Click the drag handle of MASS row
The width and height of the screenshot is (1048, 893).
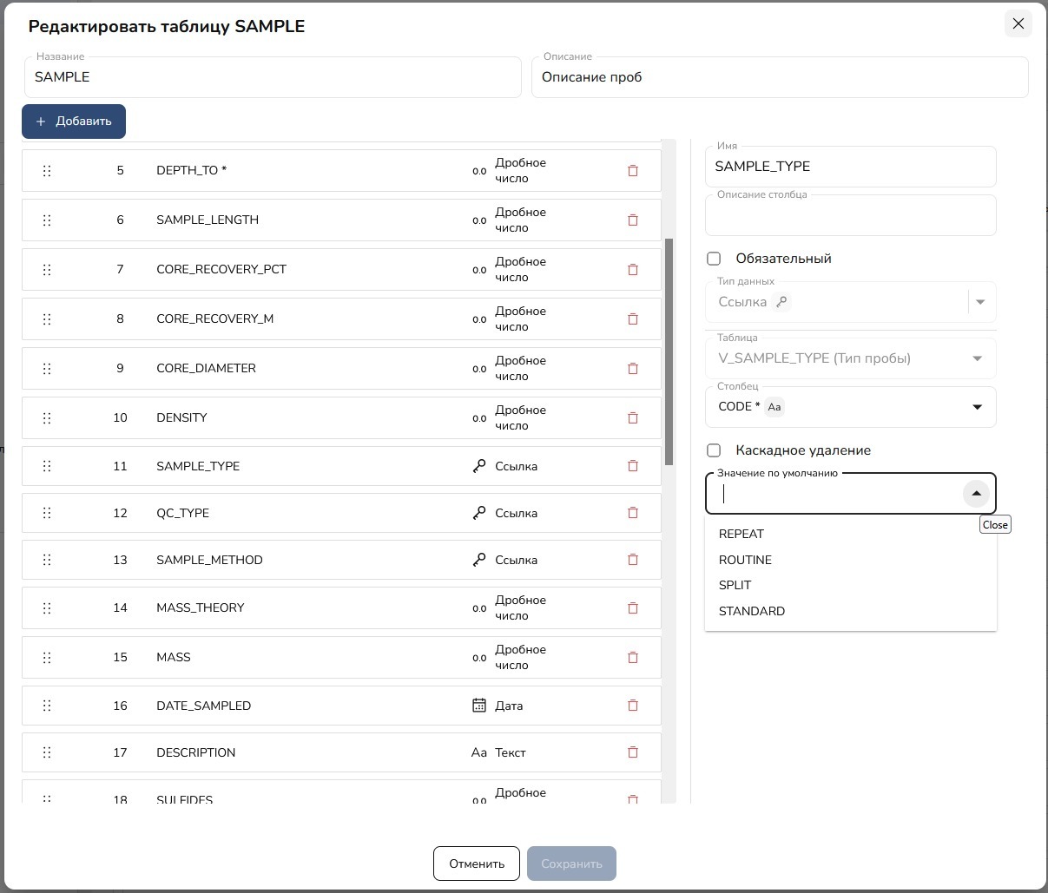pos(47,658)
